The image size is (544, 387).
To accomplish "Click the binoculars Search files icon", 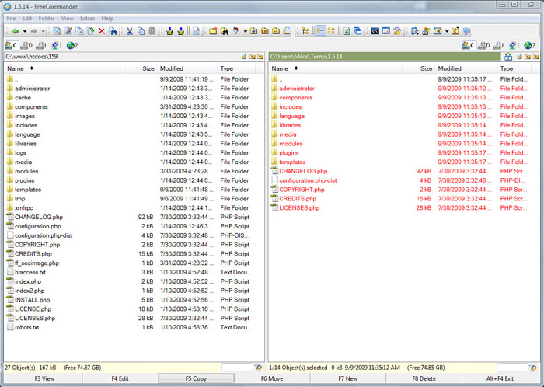I will coord(224,31).
